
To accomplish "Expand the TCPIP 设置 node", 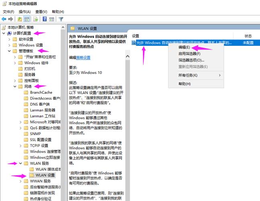I will point(20,146).
